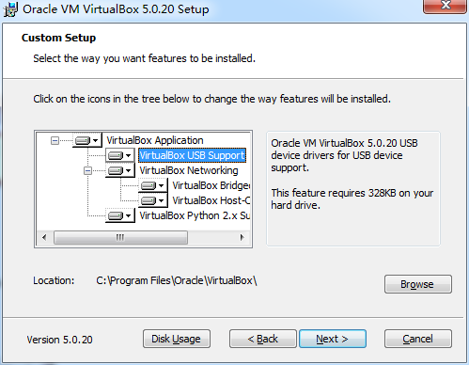Click the Disk Usage button
469x365 pixels.
tap(177, 339)
